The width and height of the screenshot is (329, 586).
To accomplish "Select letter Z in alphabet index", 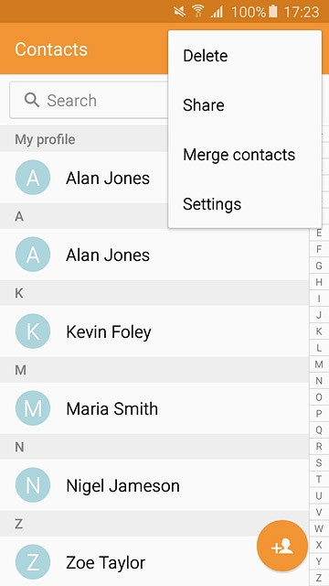I will (x=319, y=578).
